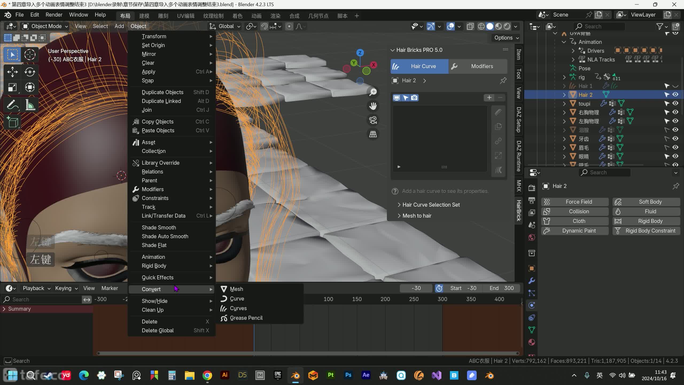
Task: Open After Effects from the taskbar
Action: (366, 375)
